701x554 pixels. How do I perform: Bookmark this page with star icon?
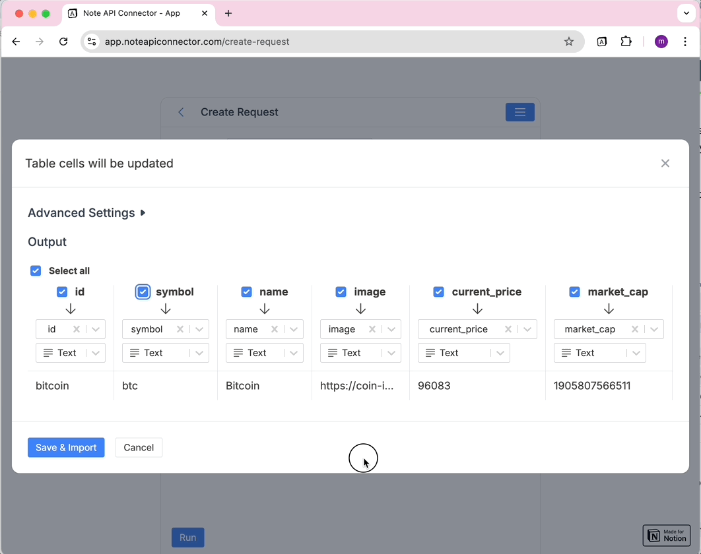click(568, 42)
